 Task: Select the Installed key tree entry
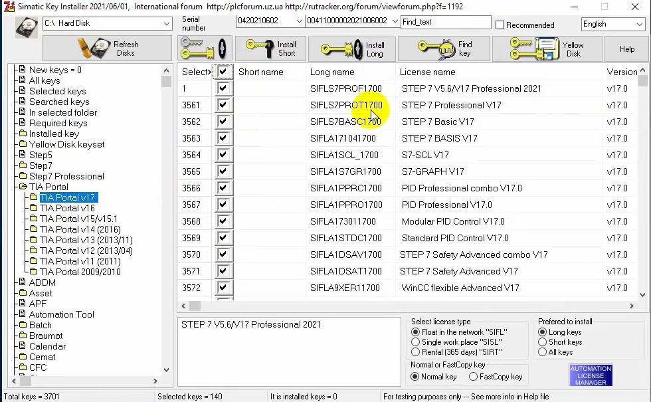click(54, 134)
